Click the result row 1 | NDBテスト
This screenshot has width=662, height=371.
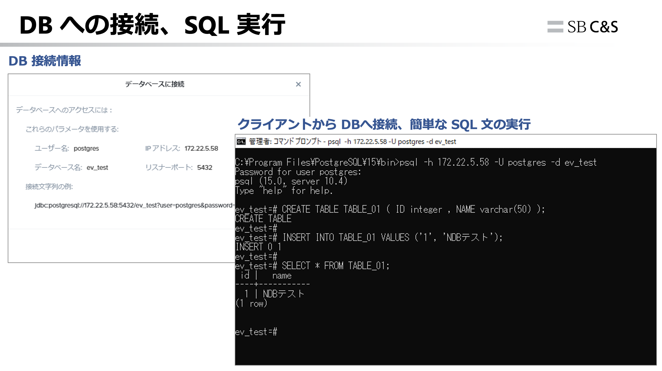(x=274, y=294)
